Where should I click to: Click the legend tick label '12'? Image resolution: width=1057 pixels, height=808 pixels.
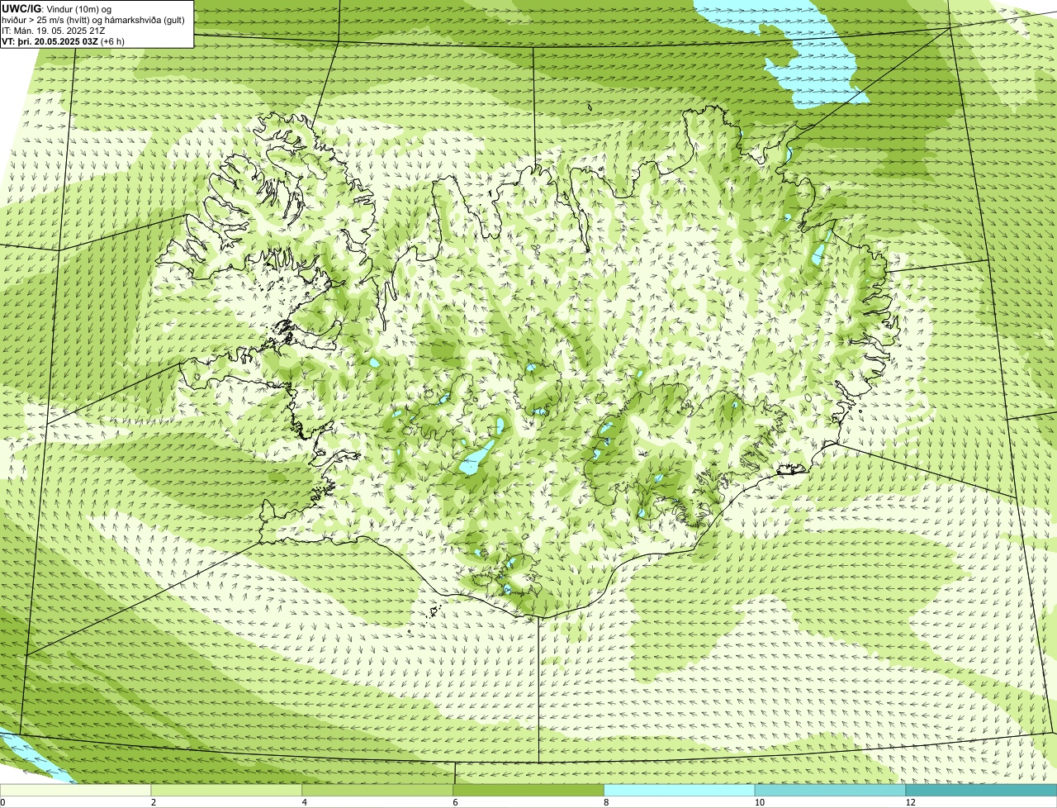910,802
